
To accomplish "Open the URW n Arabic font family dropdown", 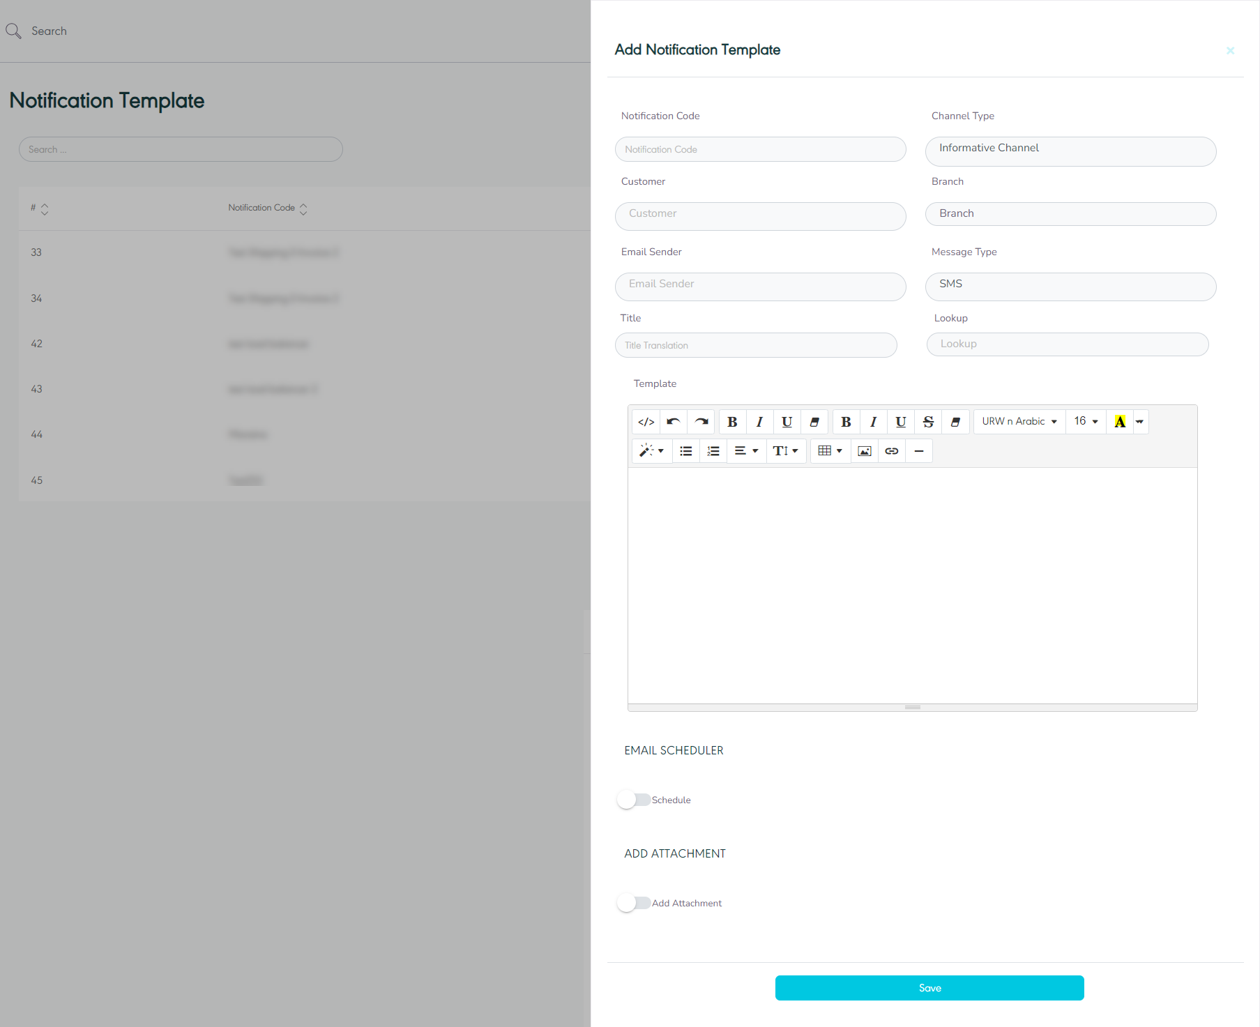I will [x=1019, y=422].
